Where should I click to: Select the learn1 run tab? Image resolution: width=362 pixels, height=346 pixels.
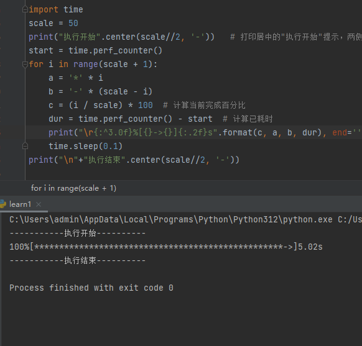click(x=20, y=204)
